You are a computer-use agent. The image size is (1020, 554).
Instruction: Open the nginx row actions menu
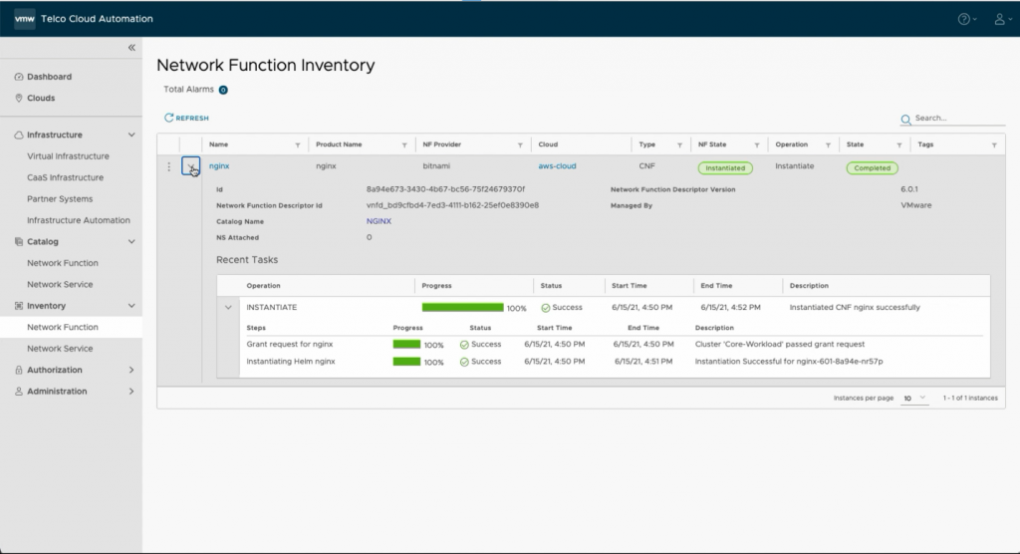tap(168, 167)
